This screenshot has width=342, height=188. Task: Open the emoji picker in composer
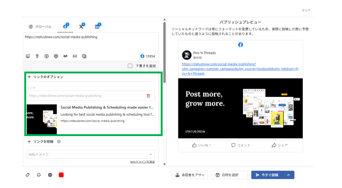click(x=28, y=56)
